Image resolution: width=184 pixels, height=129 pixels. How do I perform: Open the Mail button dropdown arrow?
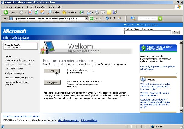pyautogui.click(x=92, y=12)
